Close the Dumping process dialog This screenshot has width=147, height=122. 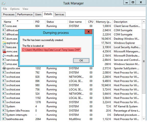coord(88,32)
